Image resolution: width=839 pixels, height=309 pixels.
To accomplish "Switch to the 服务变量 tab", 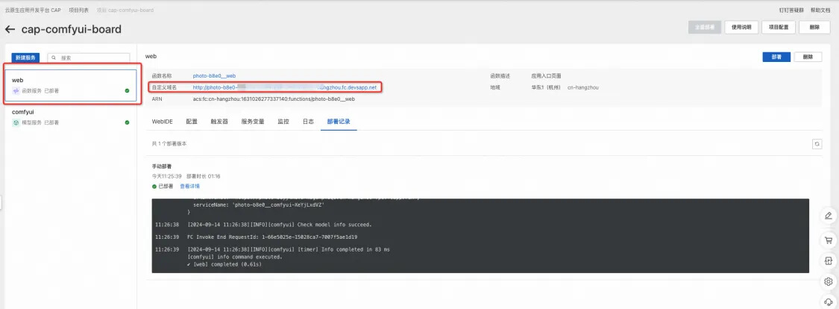I will pyautogui.click(x=253, y=122).
